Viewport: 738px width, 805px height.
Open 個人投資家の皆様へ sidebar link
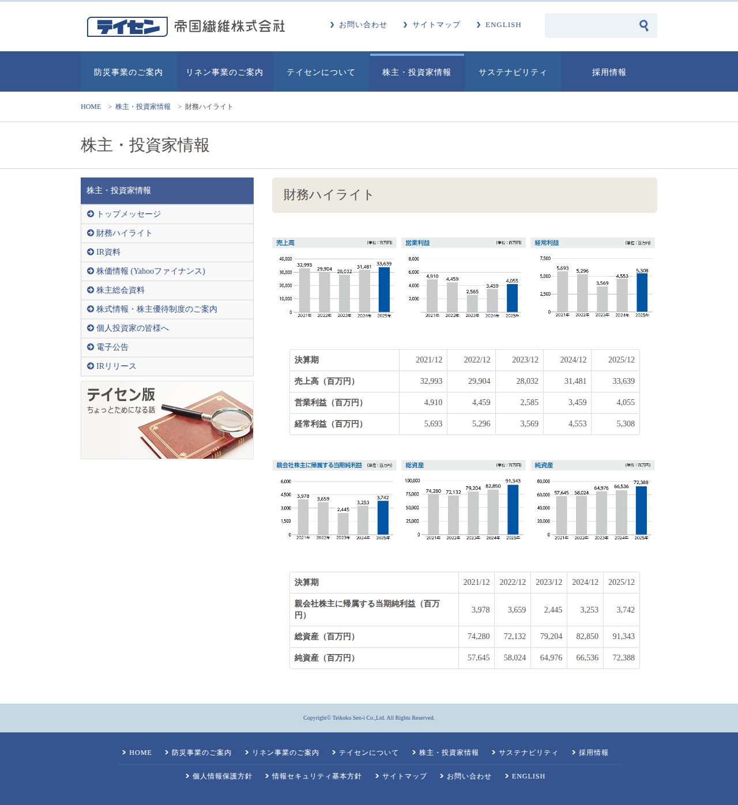(167, 328)
